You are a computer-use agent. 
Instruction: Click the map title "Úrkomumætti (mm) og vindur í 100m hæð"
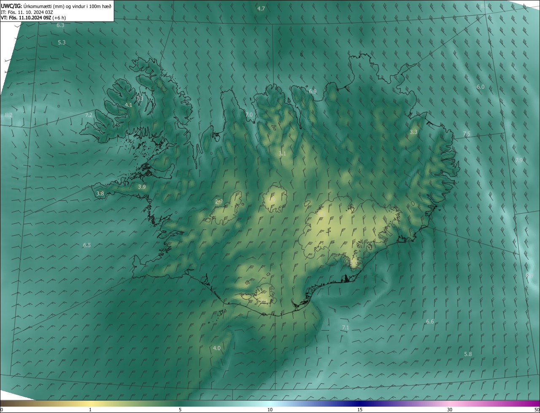click(x=67, y=6)
